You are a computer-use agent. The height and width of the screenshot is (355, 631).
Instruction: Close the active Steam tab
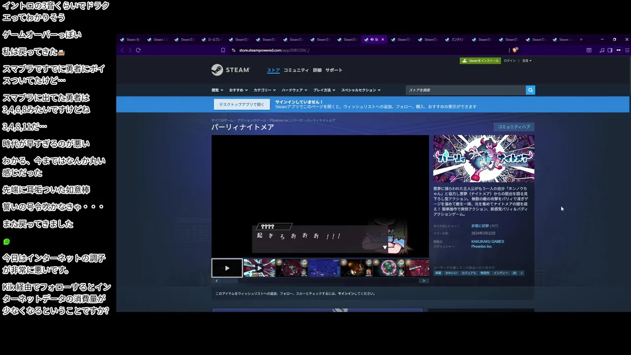(383, 39)
